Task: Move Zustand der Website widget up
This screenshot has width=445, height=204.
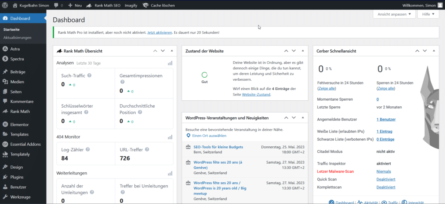Action: point(286,51)
